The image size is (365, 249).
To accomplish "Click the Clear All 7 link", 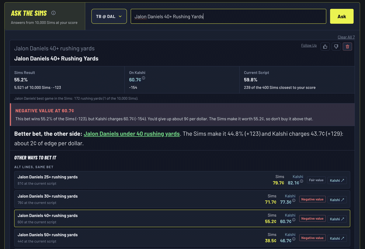I will tap(346, 37).
